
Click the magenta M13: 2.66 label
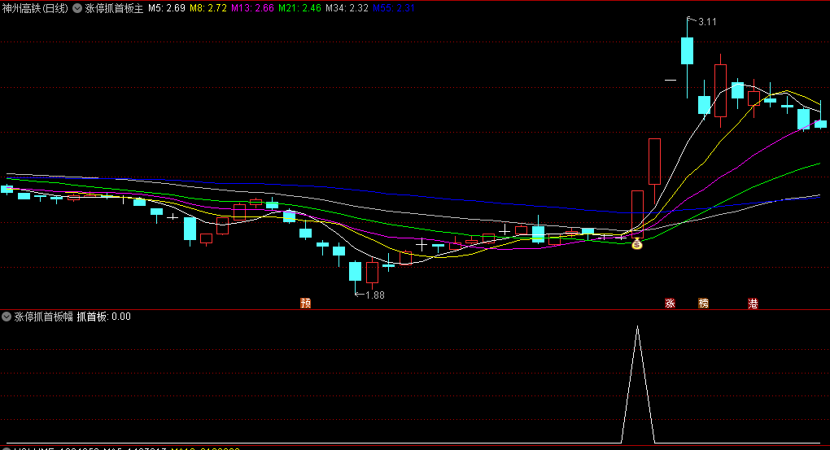coord(252,8)
